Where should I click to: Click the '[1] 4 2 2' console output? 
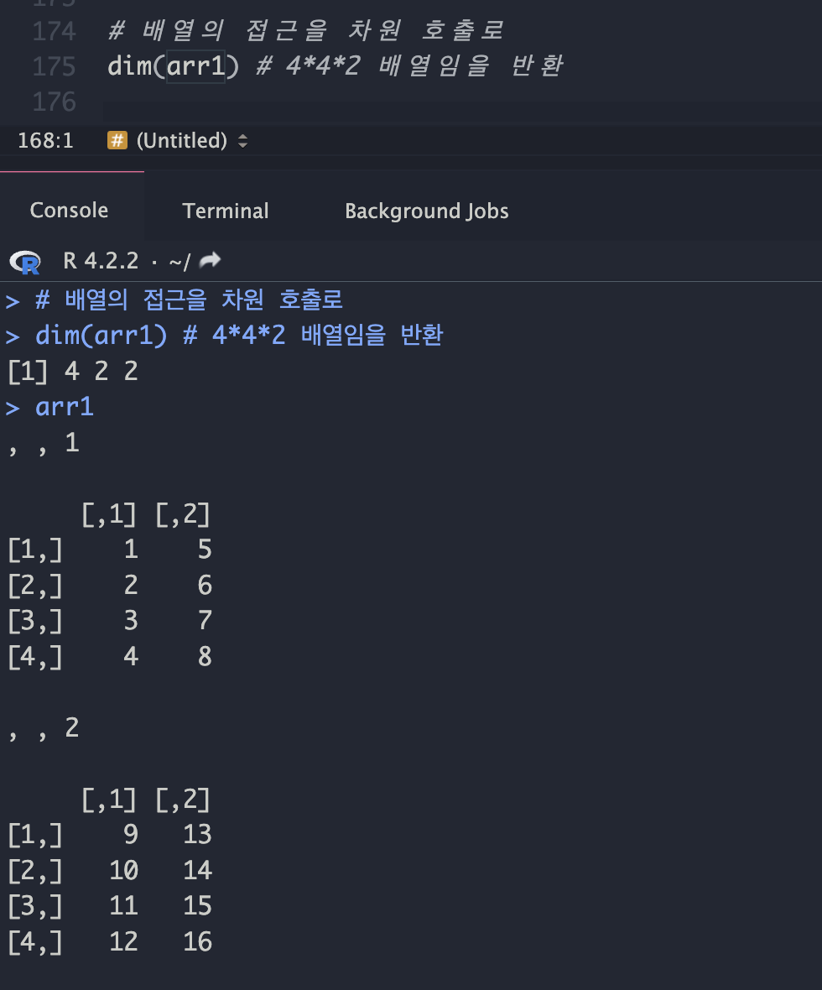coord(73,371)
